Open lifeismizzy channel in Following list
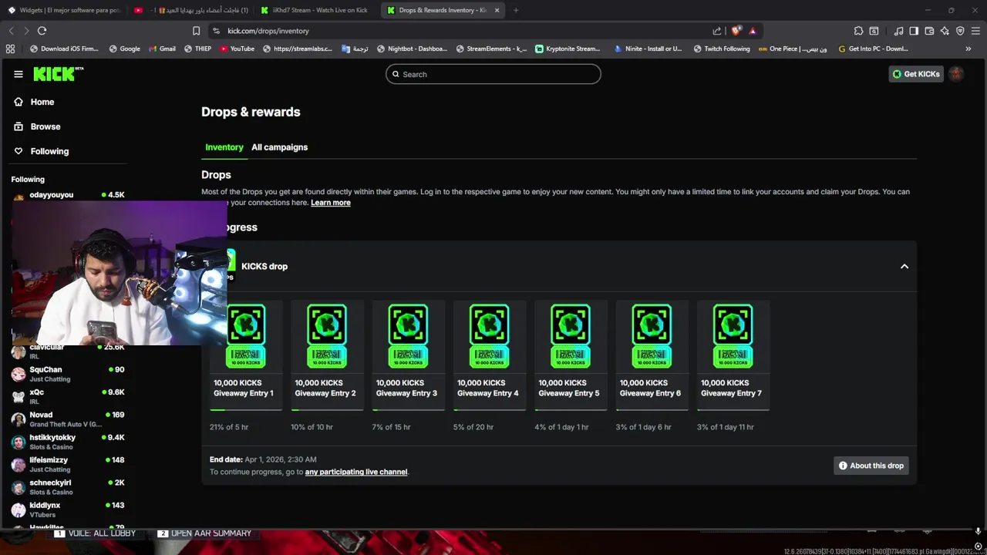 tap(68, 464)
